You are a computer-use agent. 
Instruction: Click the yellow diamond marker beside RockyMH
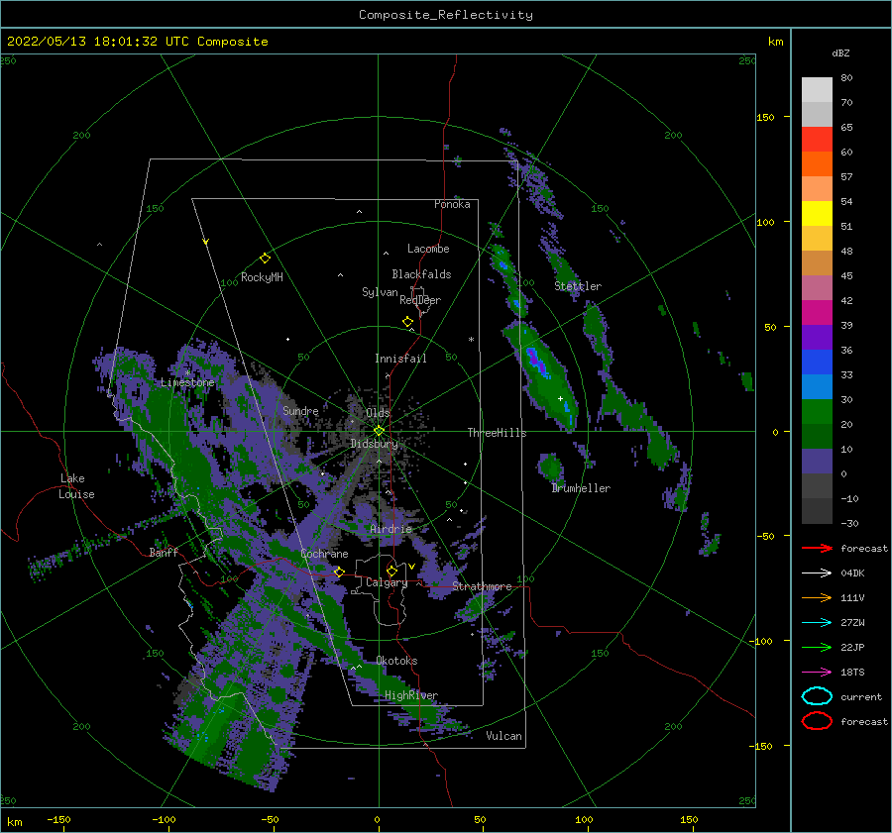pyautogui.click(x=265, y=259)
